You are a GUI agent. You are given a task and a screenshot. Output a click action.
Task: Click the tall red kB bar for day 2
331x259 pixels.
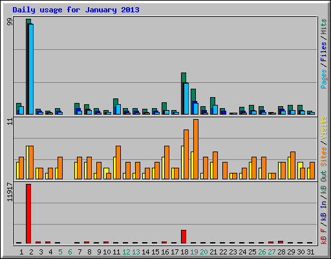28,214
